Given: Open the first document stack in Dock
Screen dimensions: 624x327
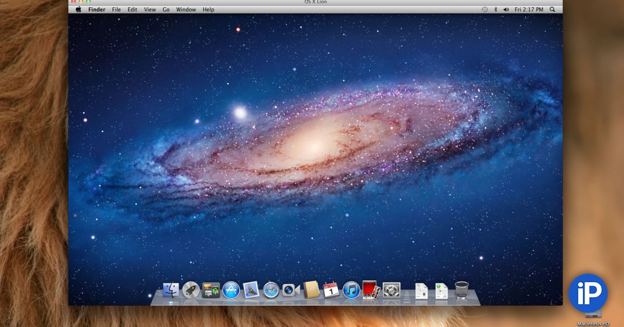Looking at the screenshot, I should tap(421, 291).
